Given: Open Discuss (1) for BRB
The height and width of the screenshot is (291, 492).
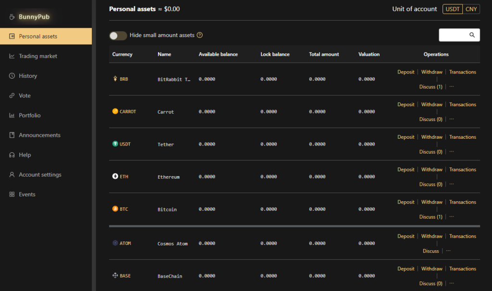Looking at the screenshot, I should [431, 87].
